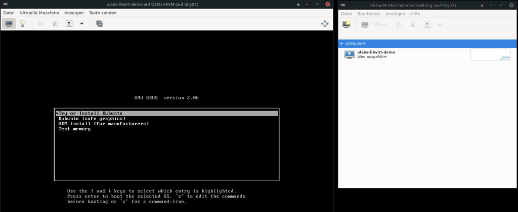Maximize the Virtuelle Maschinenverwaltung window
518x212 pixels.
tap(502, 5)
